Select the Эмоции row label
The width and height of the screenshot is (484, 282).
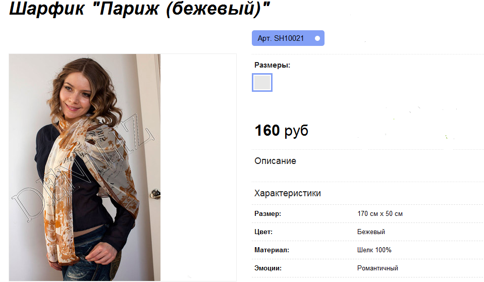[268, 268]
